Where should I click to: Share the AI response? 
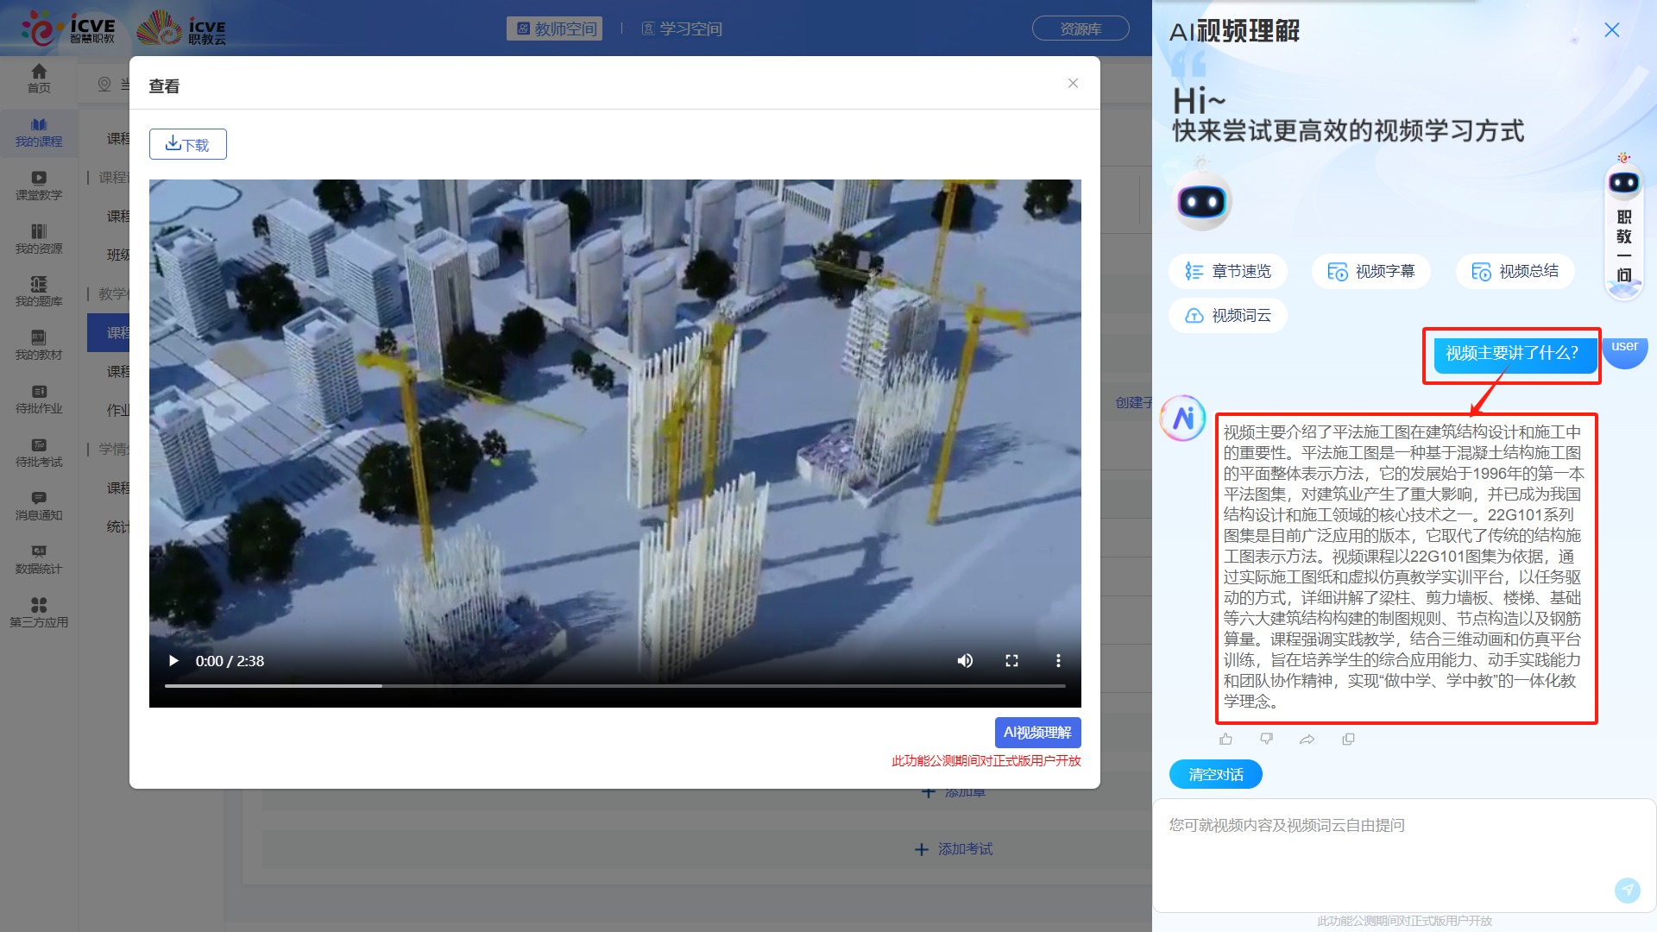(x=1307, y=740)
